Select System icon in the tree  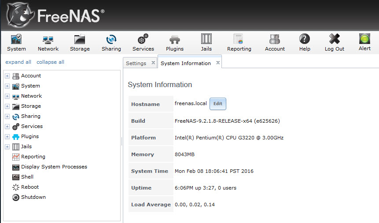click(x=16, y=86)
